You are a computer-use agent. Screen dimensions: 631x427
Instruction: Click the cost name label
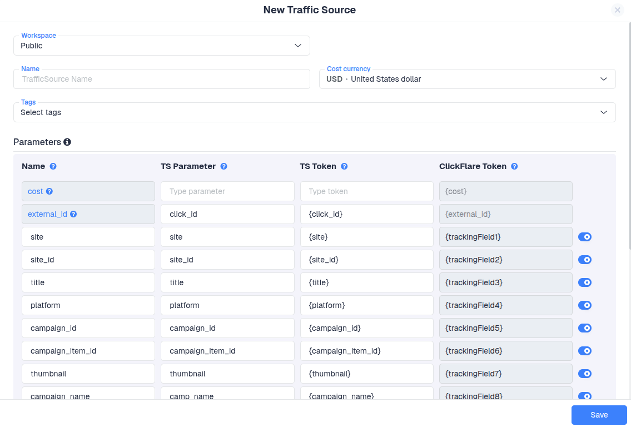tap(36, 191)
